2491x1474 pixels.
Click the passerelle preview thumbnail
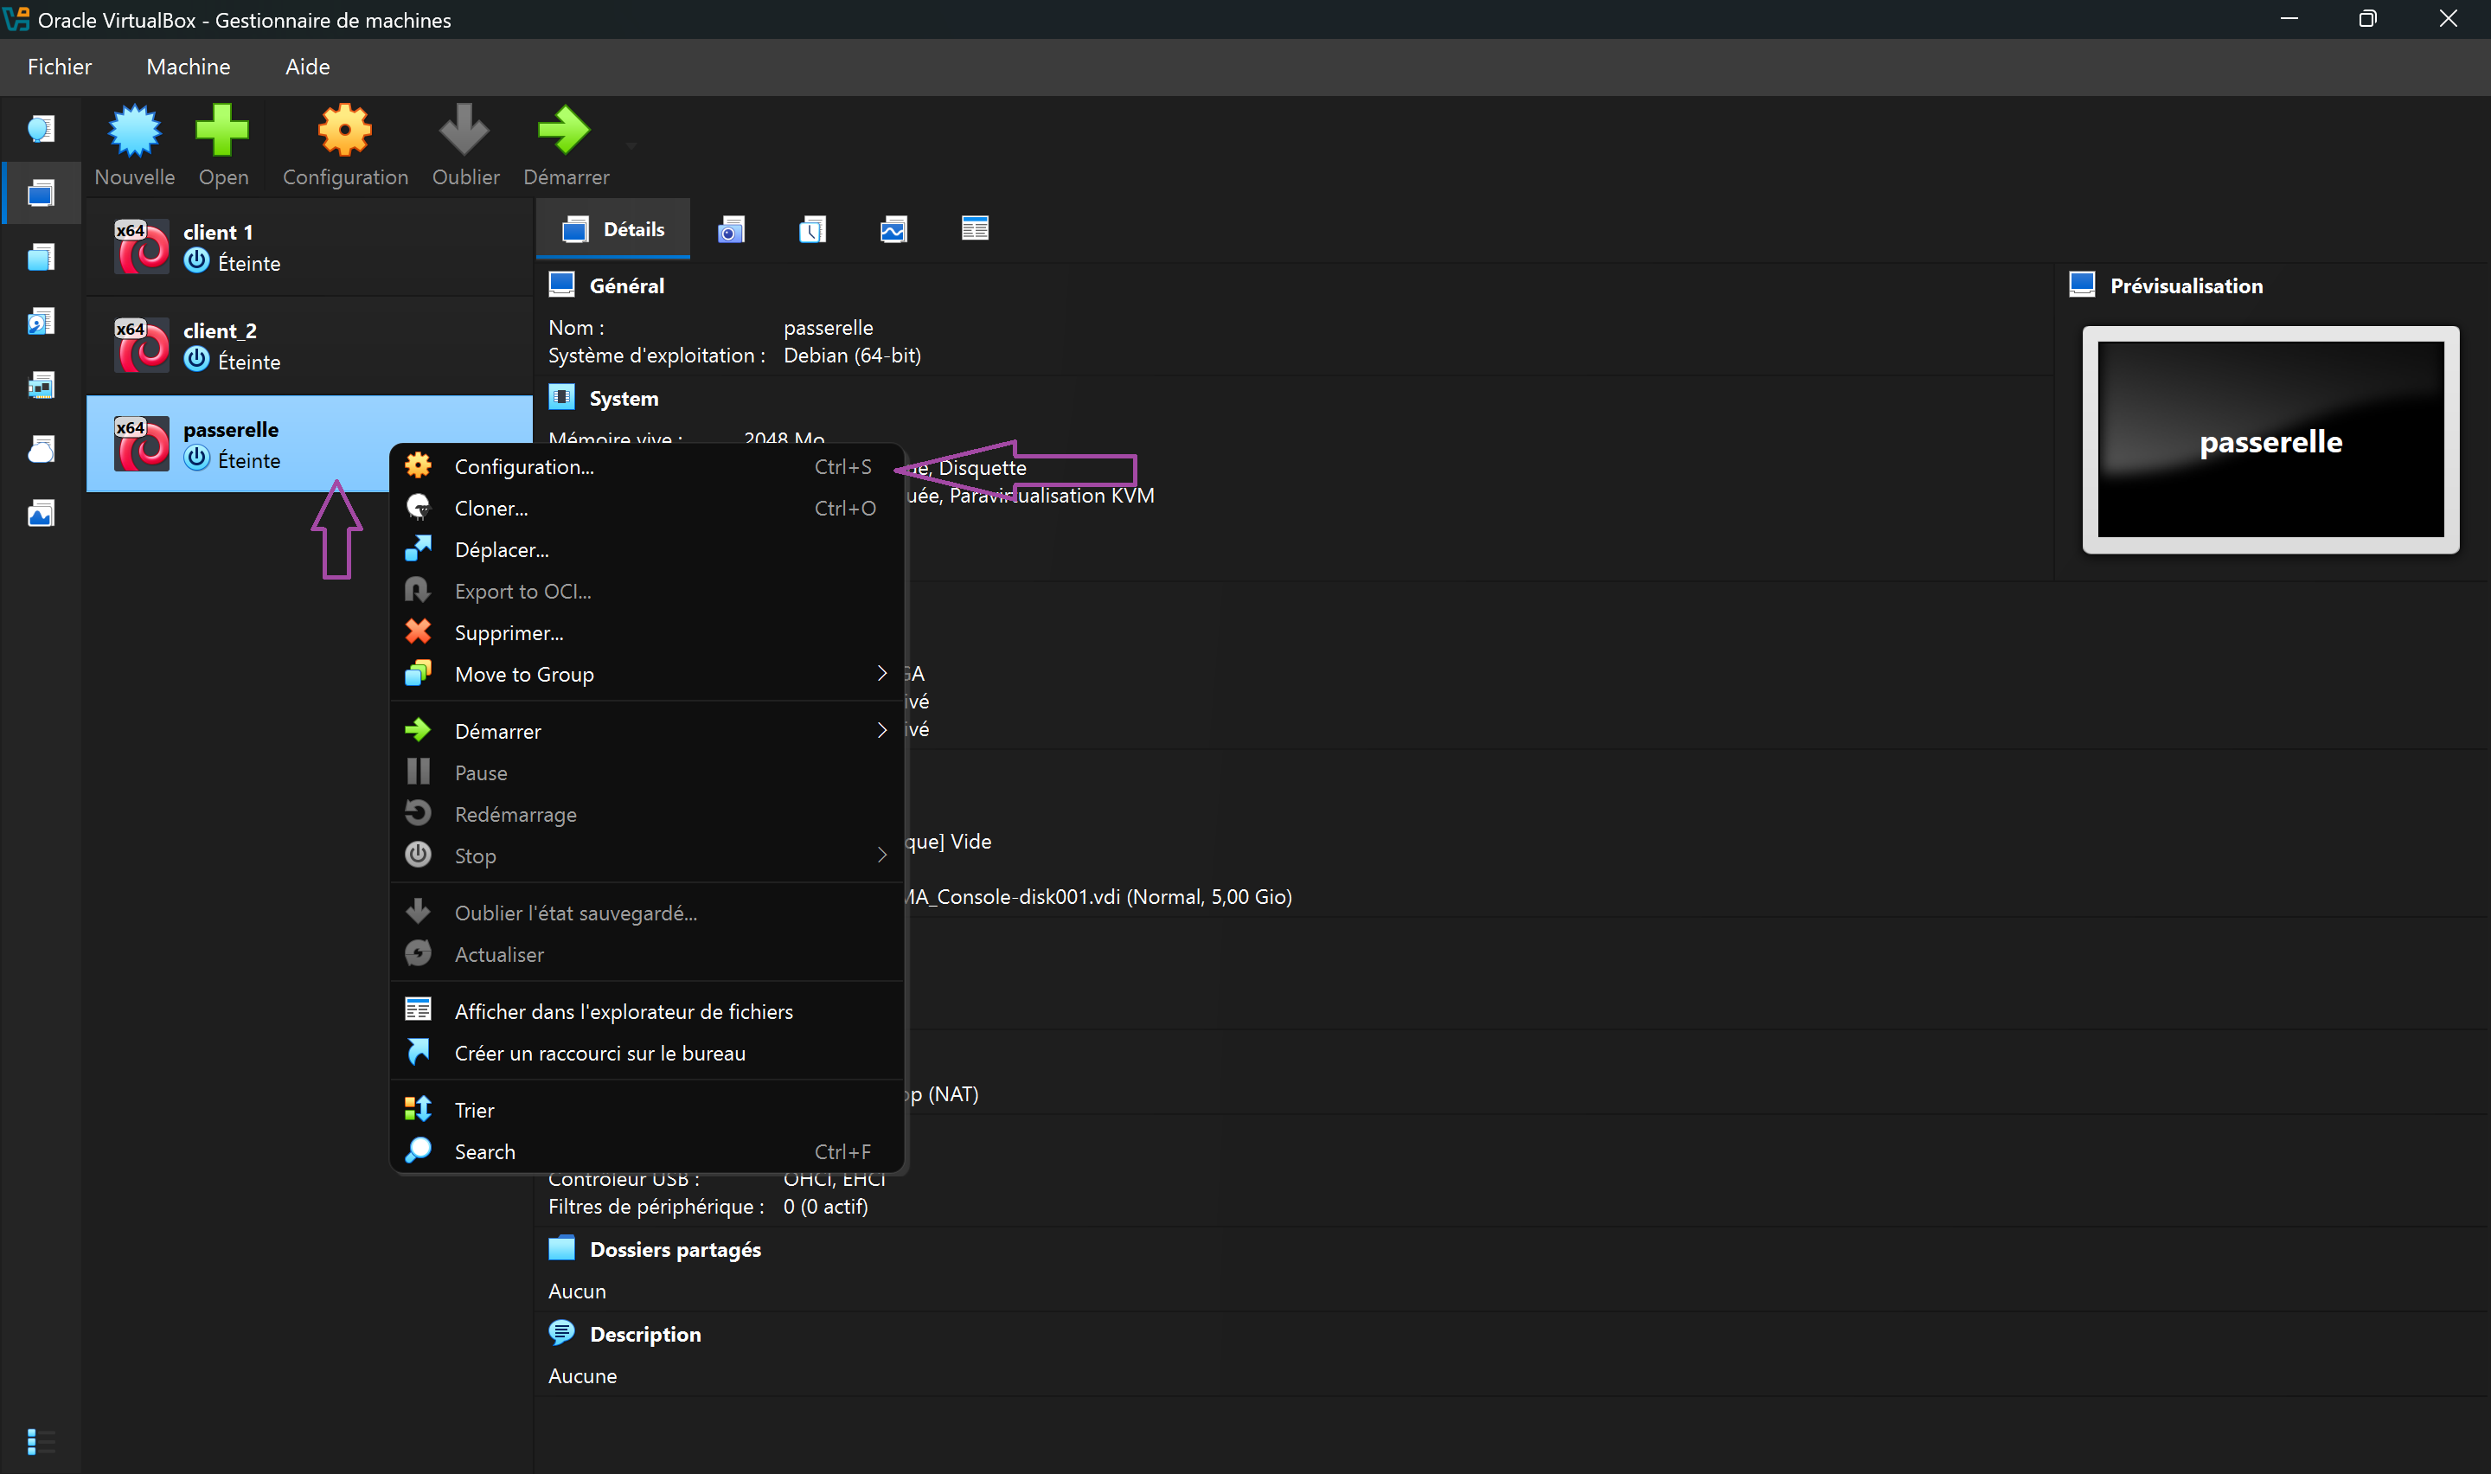(x=2270, y=440)
